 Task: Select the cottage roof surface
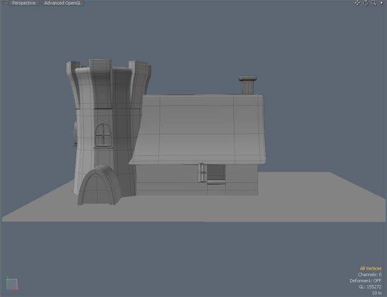coord(205,127)
